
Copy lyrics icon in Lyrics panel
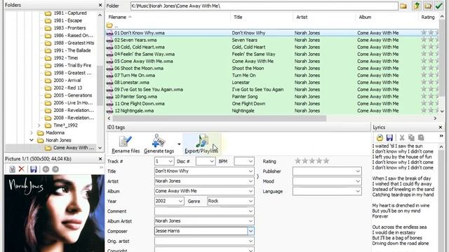click(x=412, y=138)
